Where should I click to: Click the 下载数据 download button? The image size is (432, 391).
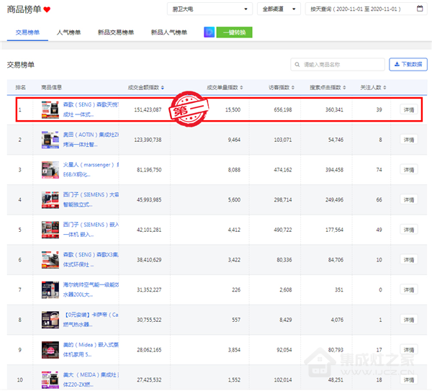click(408, 65)
